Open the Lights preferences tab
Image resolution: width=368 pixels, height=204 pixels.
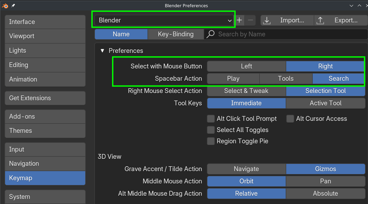pyautogui.click(x=45, y=51)
